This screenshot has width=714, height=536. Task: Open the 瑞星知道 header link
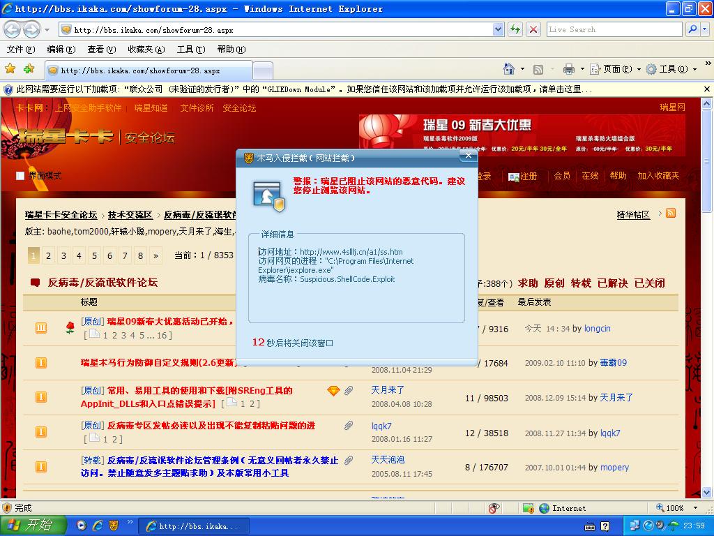151,107
